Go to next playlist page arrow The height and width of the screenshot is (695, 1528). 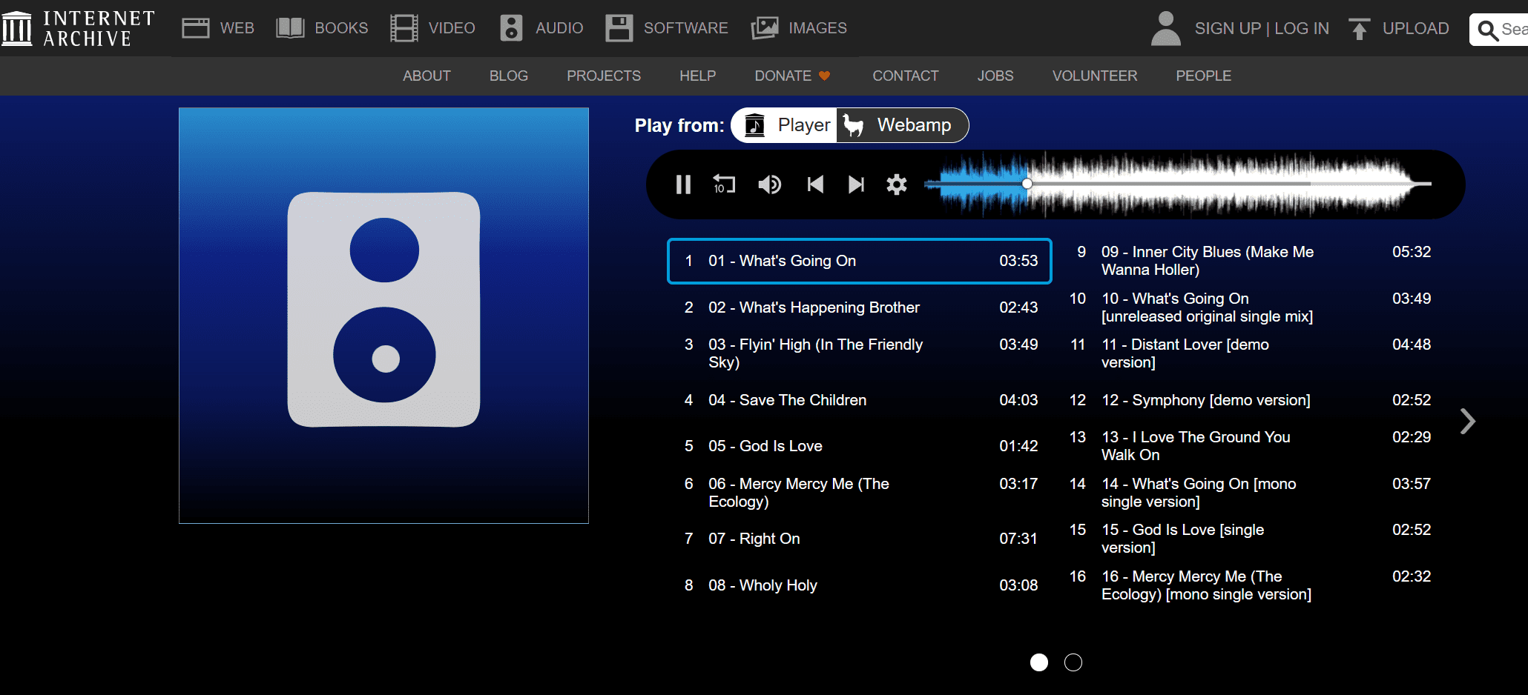[1467, 421]
